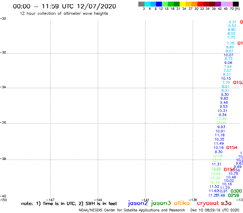
Task: Click the wave height value 9.82
Action: [x=224, y=98]
